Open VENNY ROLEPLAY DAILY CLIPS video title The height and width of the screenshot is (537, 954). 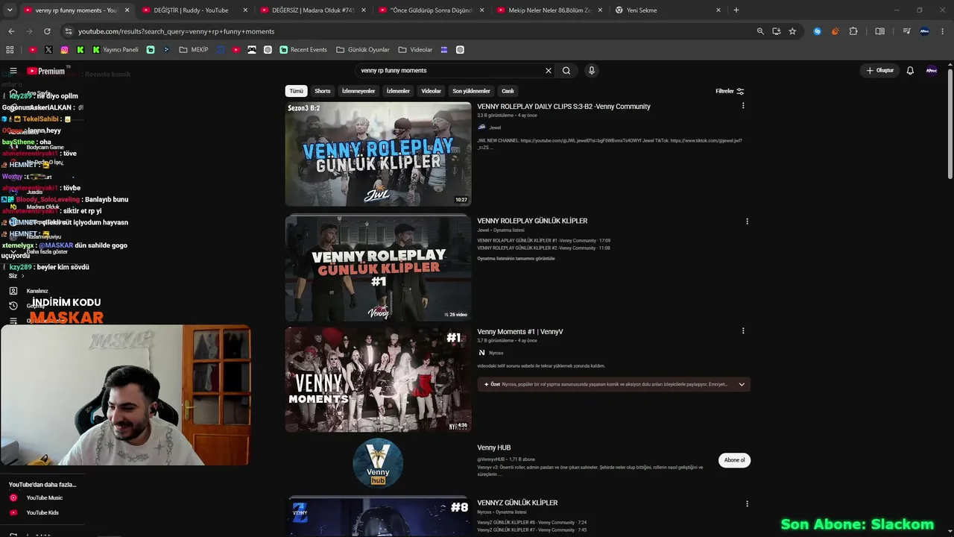click(564, 107)
